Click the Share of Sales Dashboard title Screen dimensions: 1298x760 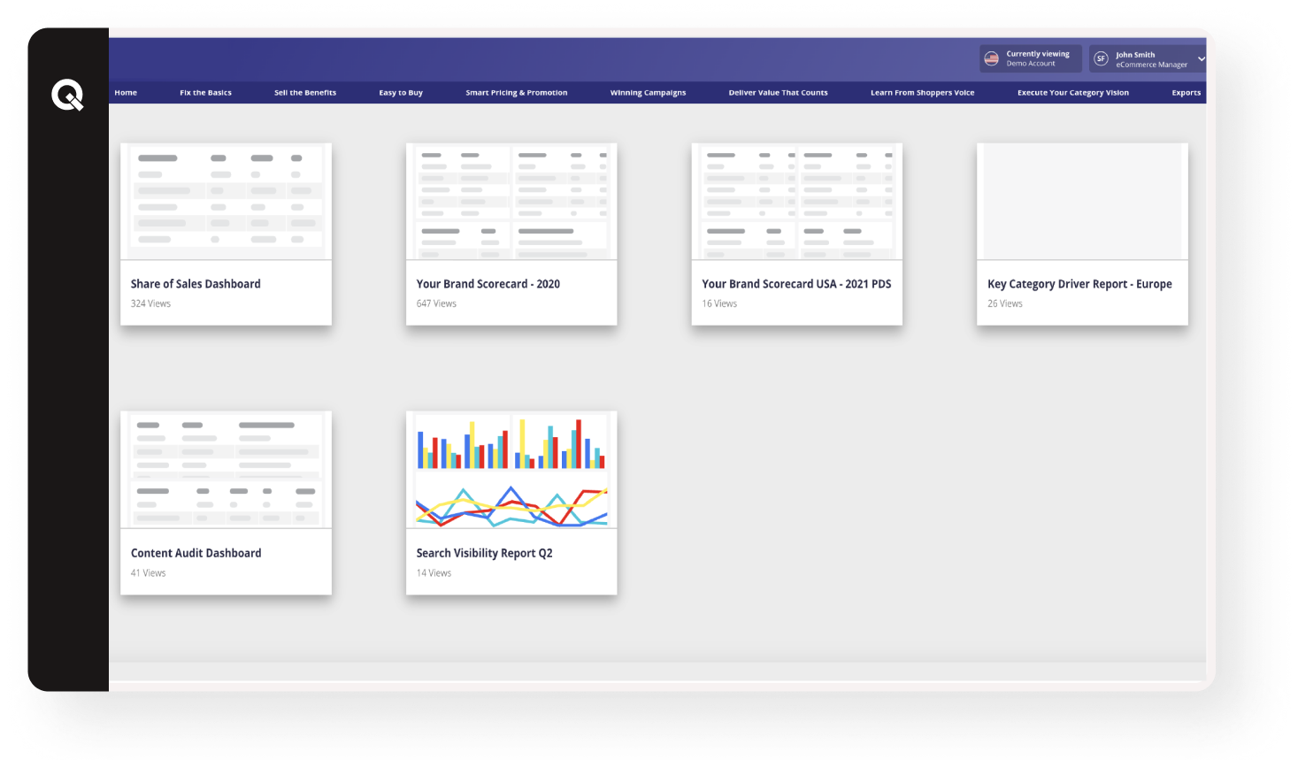click(196, 284)
